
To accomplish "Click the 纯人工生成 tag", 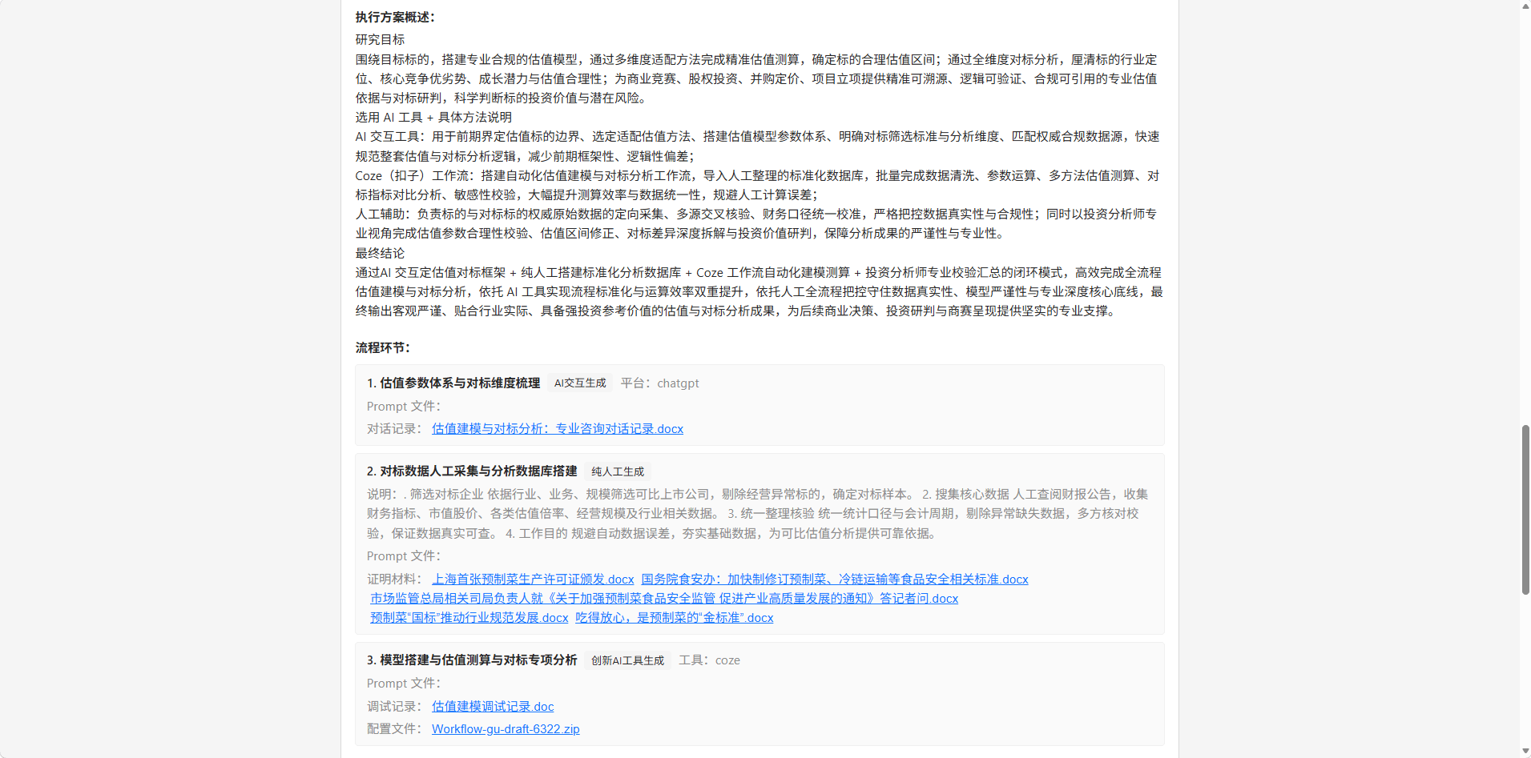I will pos(618,471).
